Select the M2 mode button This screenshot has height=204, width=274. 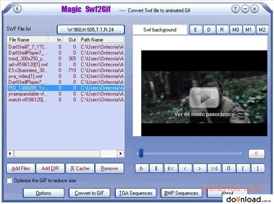tap(262, 30)
